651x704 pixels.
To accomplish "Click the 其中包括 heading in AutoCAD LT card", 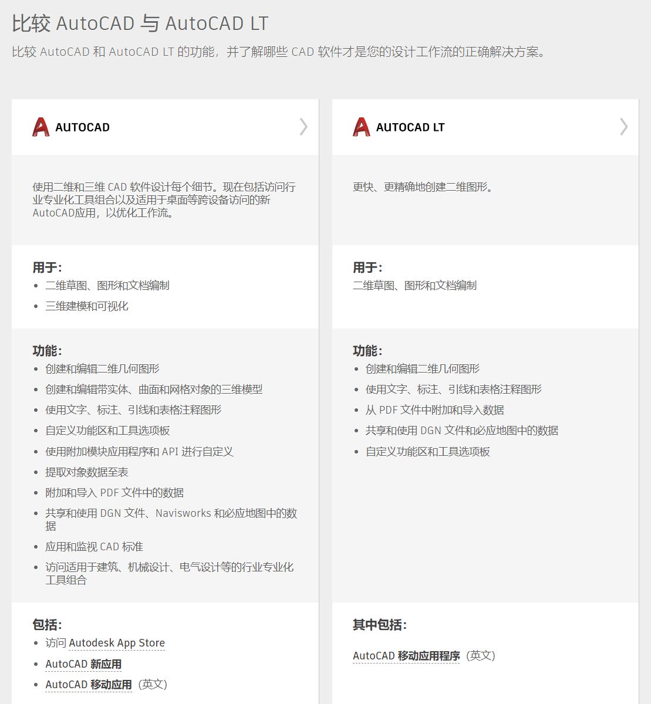I will pos(380,625).
